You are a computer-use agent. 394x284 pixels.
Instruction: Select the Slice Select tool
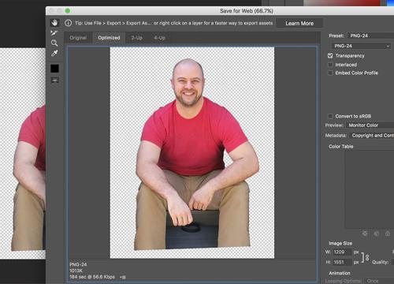click(54, 33)
